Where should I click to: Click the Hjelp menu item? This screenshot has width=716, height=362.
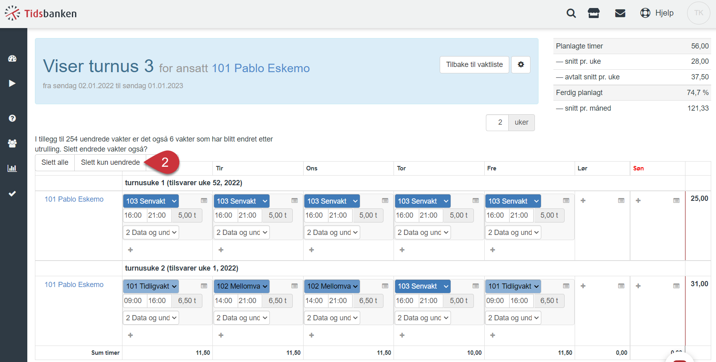click(657, 13)
